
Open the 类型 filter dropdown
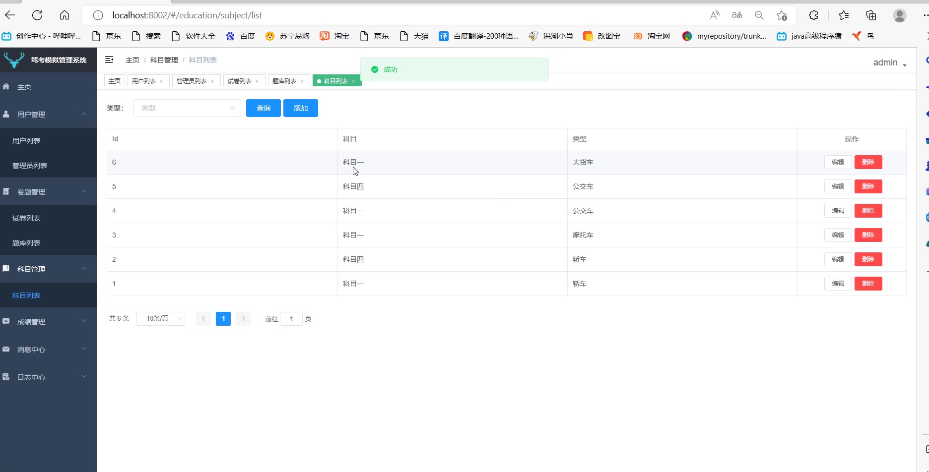[x=187, y=108]
